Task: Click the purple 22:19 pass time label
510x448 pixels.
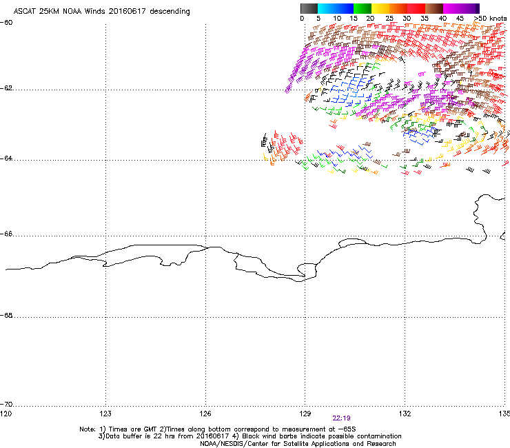Action: [x=341, y=418]
